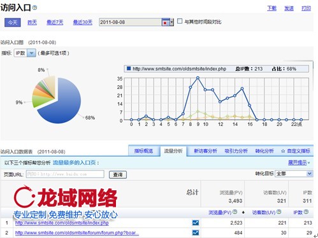Screen dimensions: 318x238
Task: Click trend chart icon for forum.php row
Action: click(196, 233)
